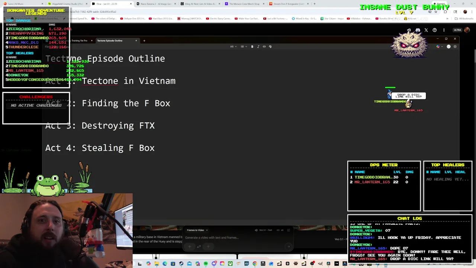
Task: Click the line 'Act 3: Destroying FTX'
Action: pyautogui.click(x=100, y=125)
